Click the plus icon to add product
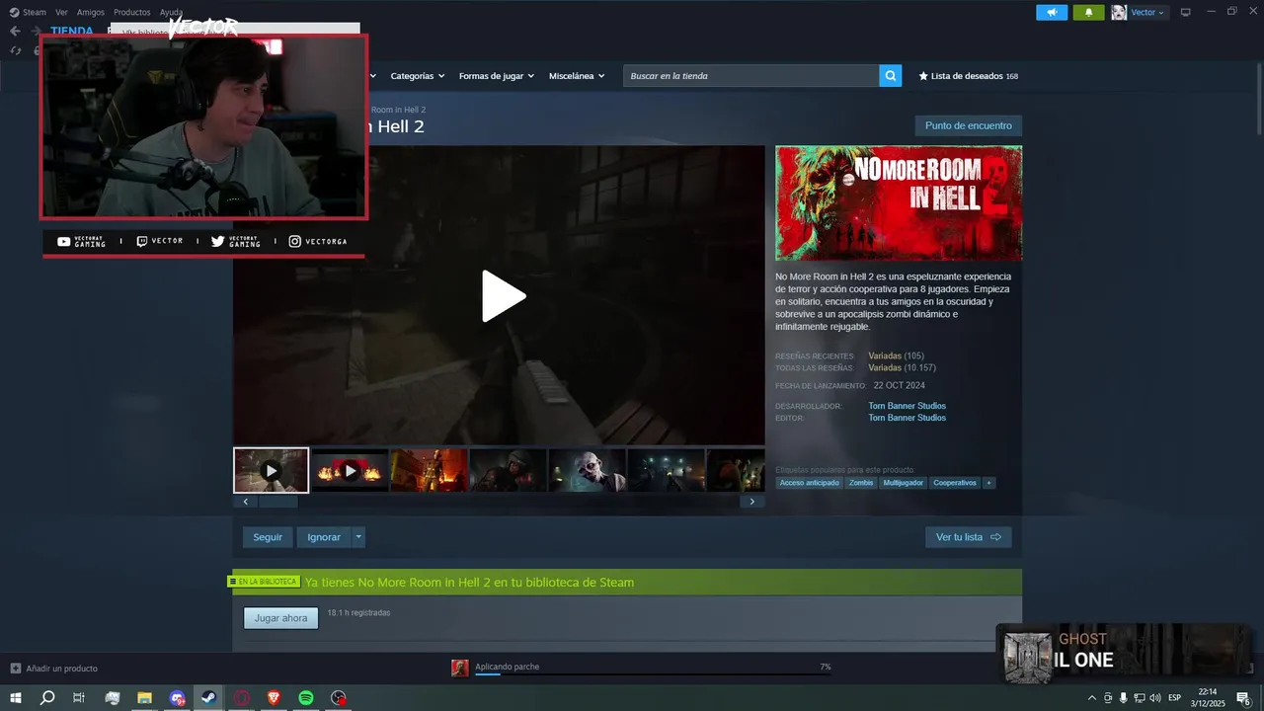 coord(15,669)
